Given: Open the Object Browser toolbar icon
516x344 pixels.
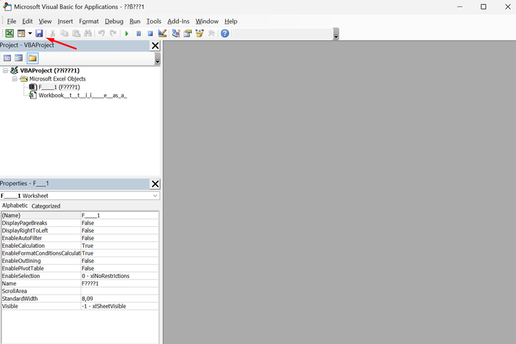Looking at the screenshot, I should tap(200, 33).
